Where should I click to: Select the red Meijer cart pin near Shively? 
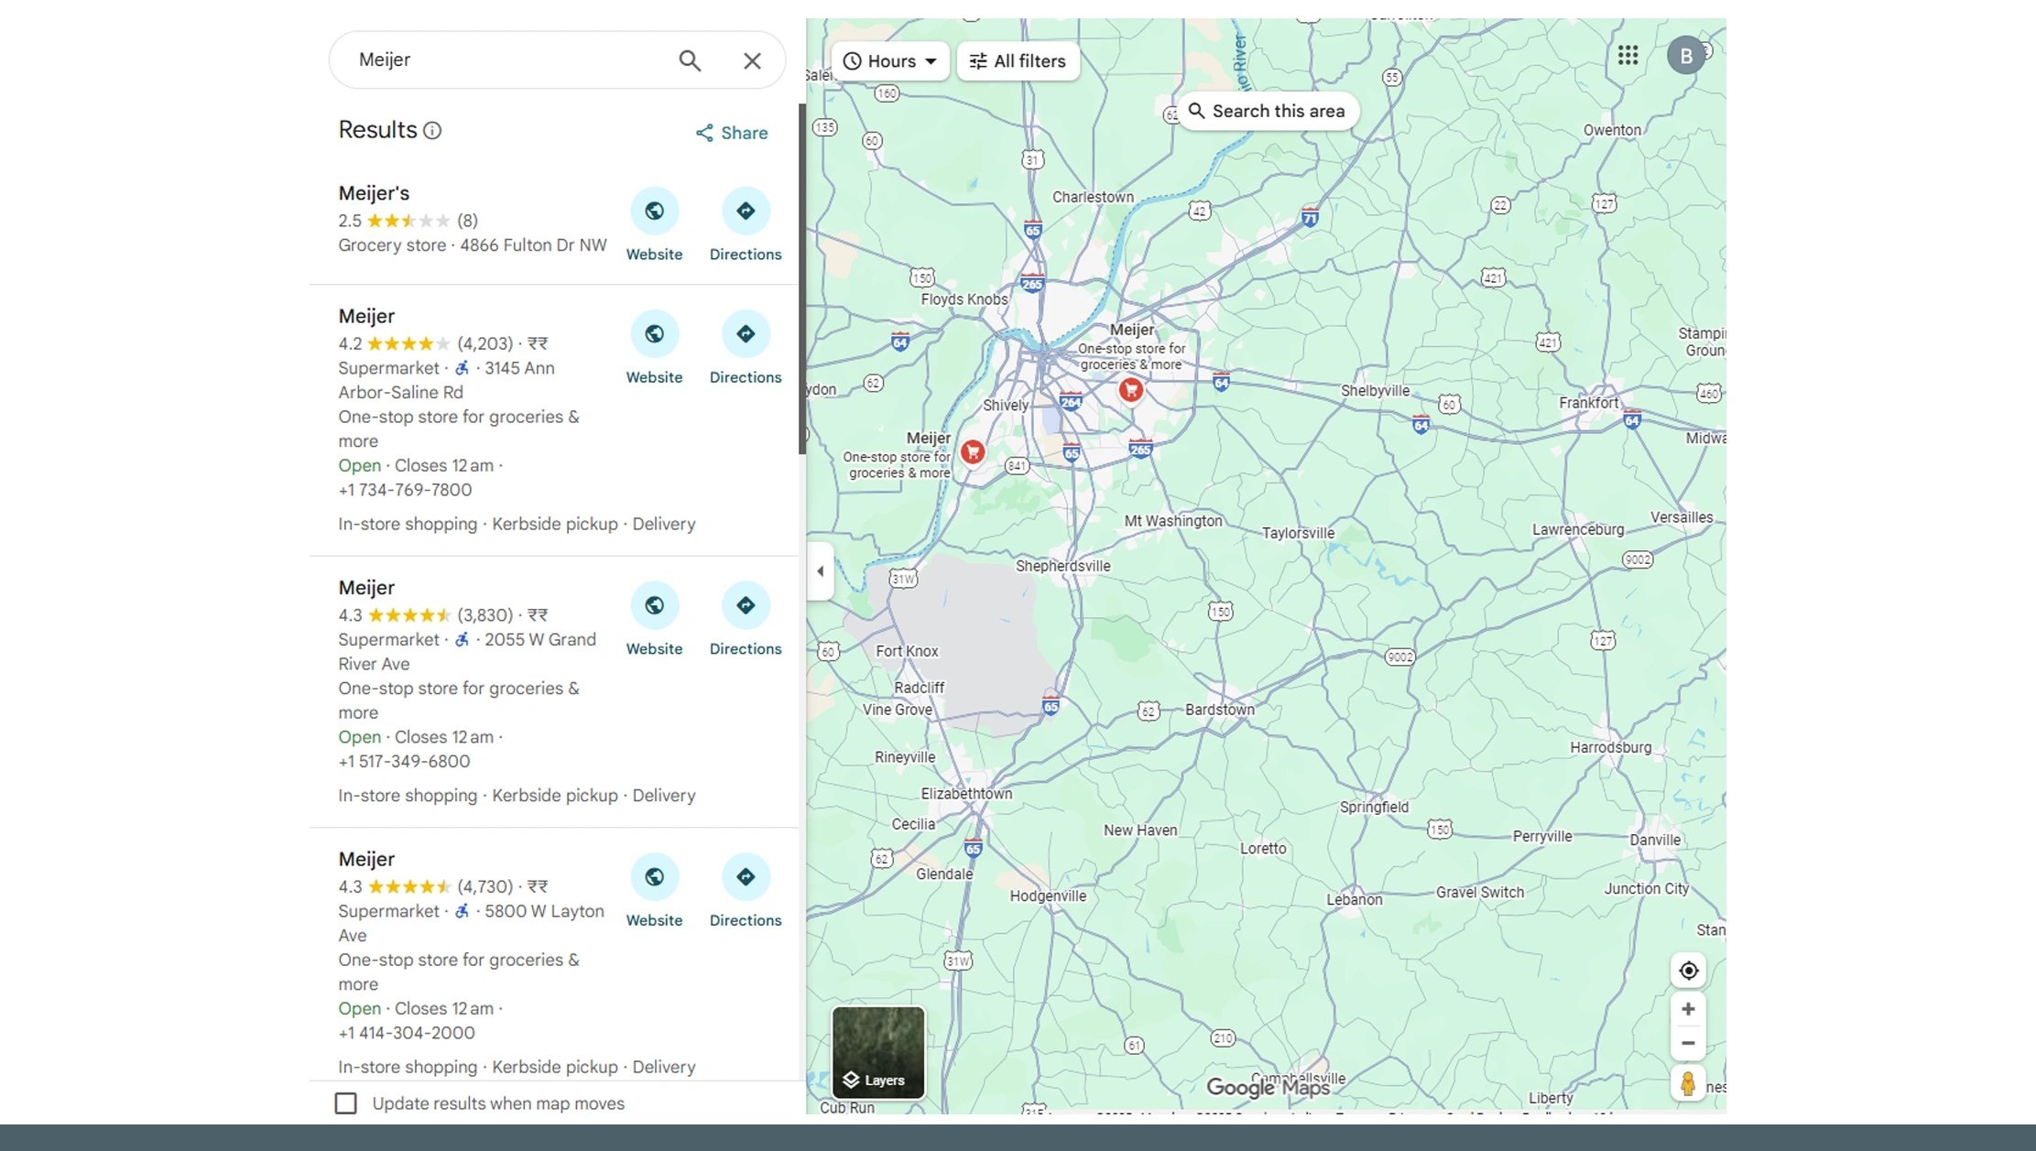[x=971, y=451]
